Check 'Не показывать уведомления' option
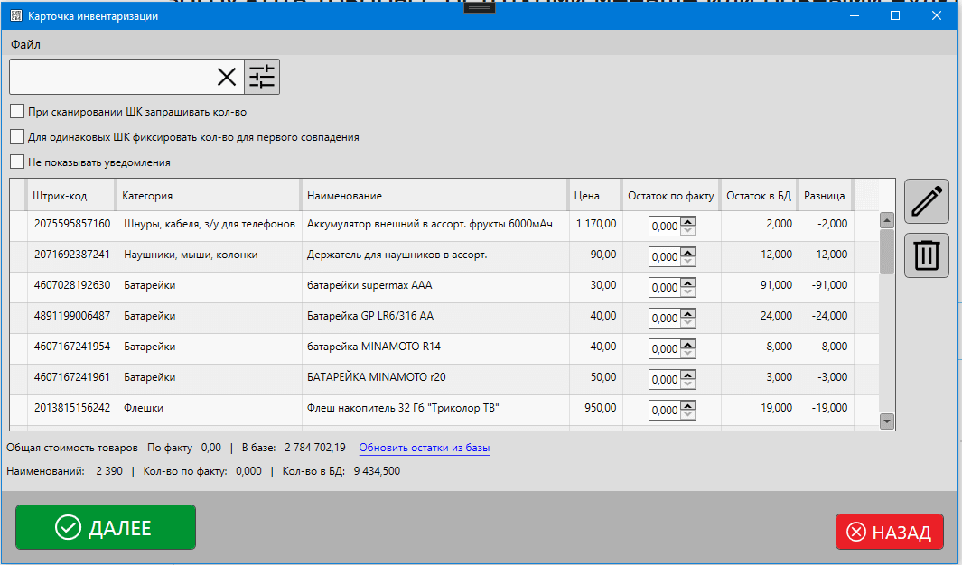The image size is (962, 565). pos(17,162)
